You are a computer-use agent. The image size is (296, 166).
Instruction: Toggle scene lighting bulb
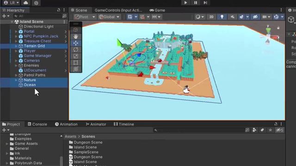point(222,17)
